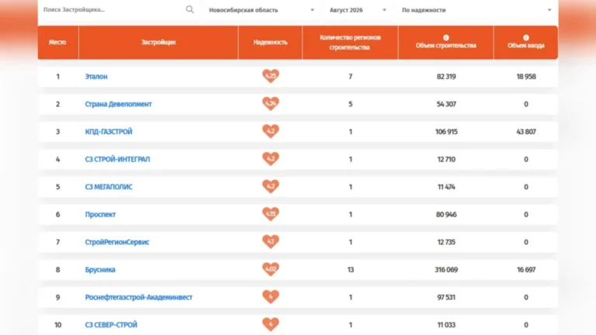596x335 pixels.
Task: Click construction volume value 12 710
Action: click(x=446, y=159)
